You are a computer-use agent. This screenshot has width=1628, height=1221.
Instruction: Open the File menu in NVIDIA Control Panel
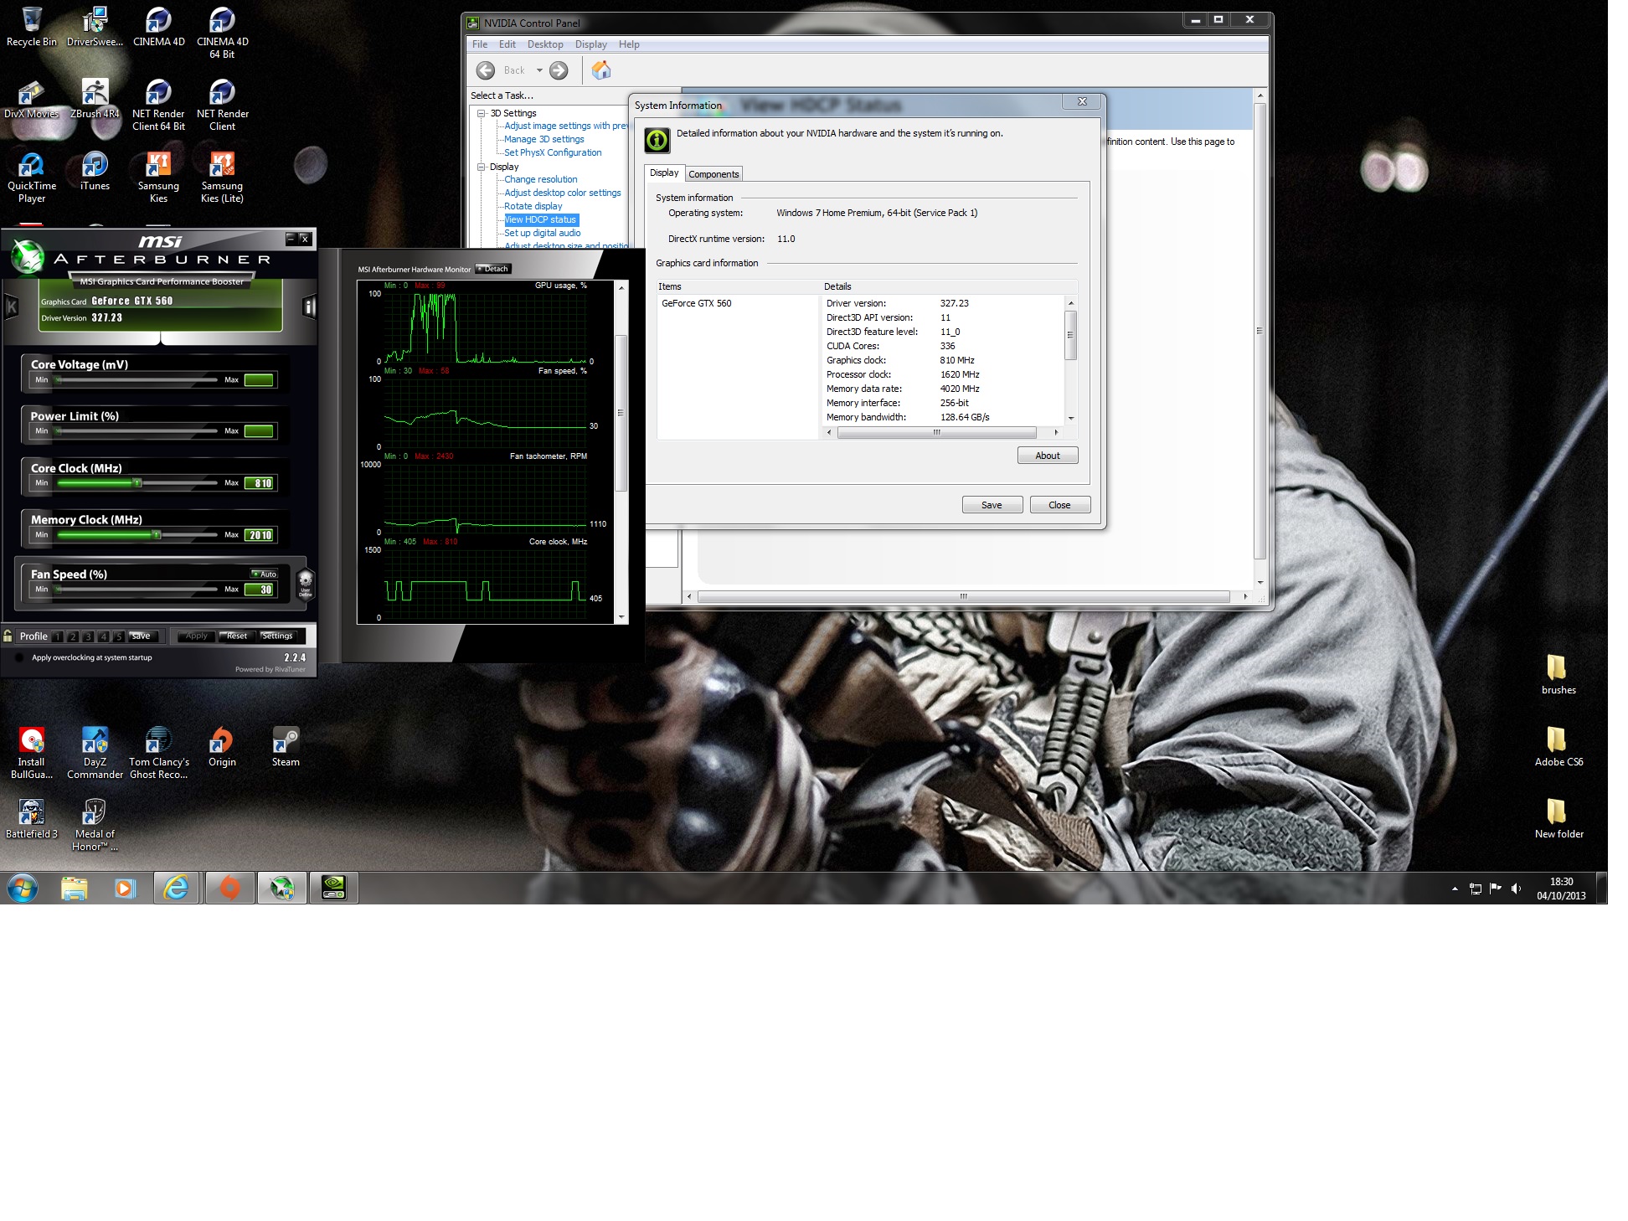pos(480,44)
